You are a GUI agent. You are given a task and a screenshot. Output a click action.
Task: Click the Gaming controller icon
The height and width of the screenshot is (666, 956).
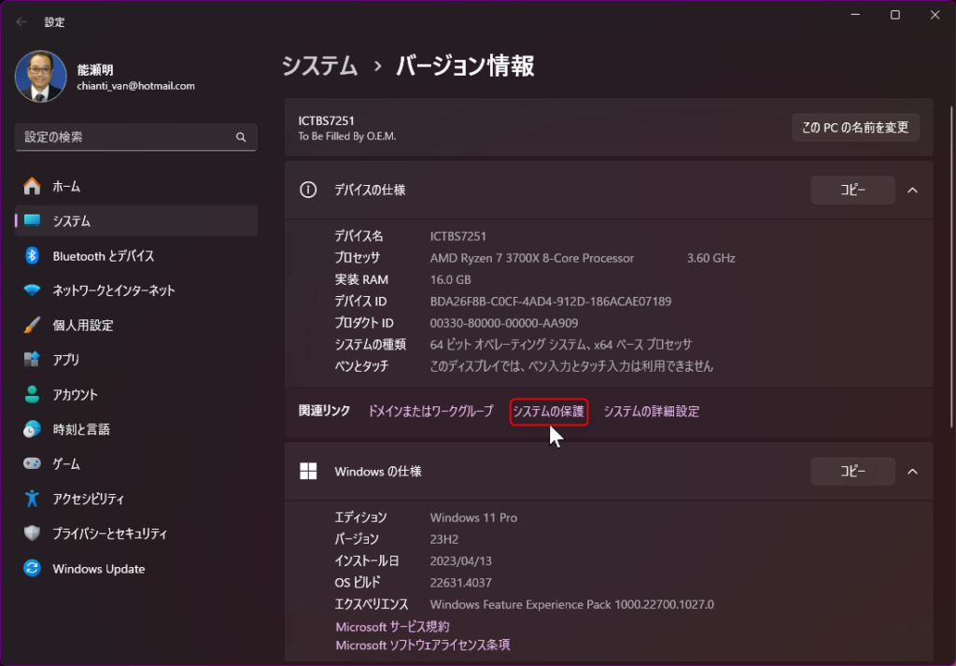pos(32,463)
